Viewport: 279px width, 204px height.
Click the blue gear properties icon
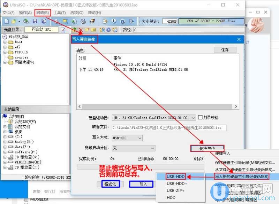point(109,30)
